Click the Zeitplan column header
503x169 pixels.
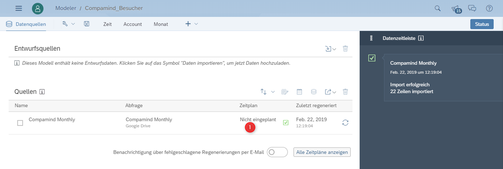click(x=248, y=105)
